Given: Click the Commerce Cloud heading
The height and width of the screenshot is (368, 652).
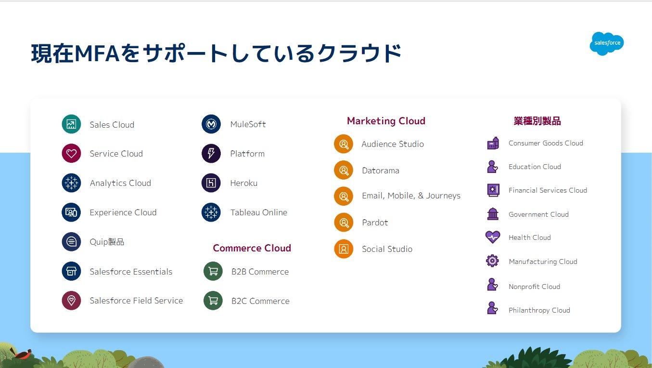Looking at the screenshot, I should [x=252, y=248].
